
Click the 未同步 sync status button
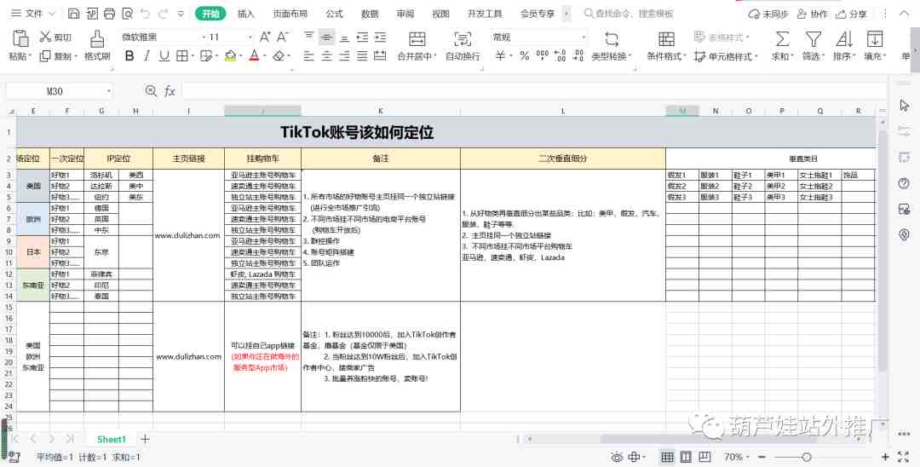[768, 14]
